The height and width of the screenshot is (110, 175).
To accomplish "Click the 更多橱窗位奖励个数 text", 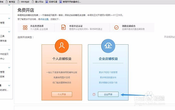I will tap(108, 83).
